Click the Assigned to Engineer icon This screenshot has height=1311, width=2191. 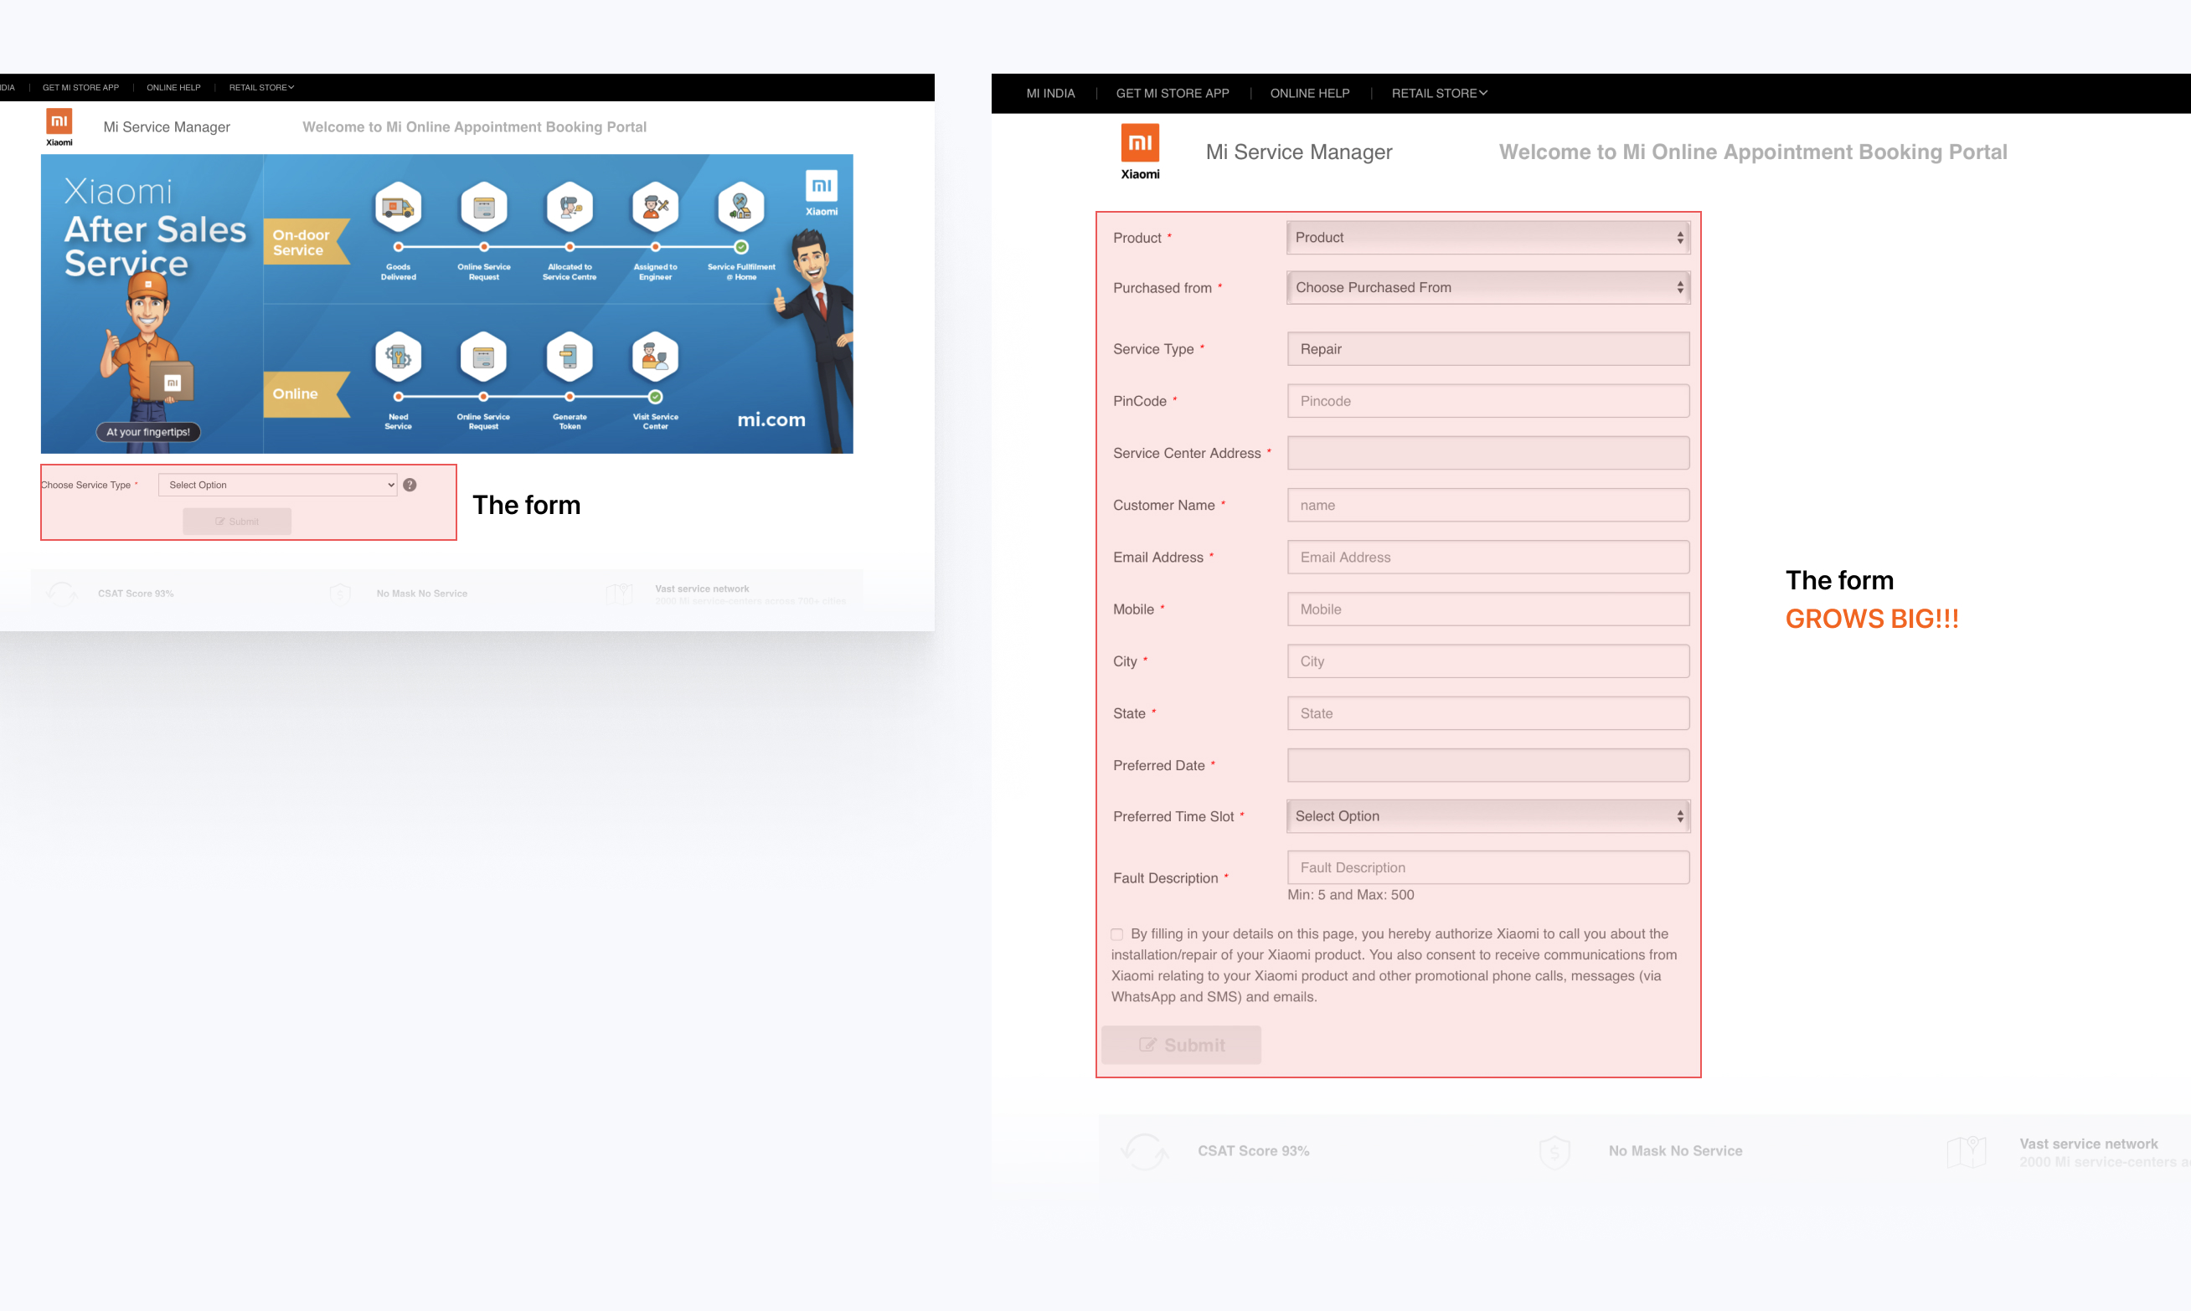(655, 208)
